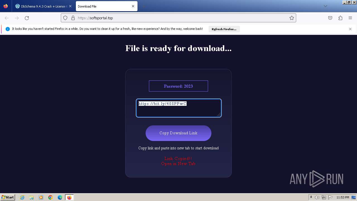Close the DbSchema 9.4.3 Crack tab
357x201 pixels.
(70, 6)
